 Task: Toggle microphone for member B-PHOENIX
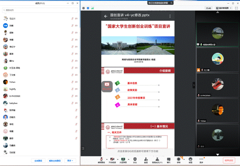73,96
